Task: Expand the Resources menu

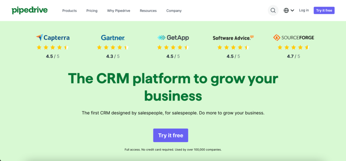Action: coord(148,10)
